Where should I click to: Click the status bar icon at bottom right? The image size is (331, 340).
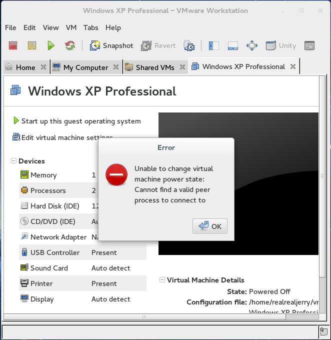click(x=323, y=331)
